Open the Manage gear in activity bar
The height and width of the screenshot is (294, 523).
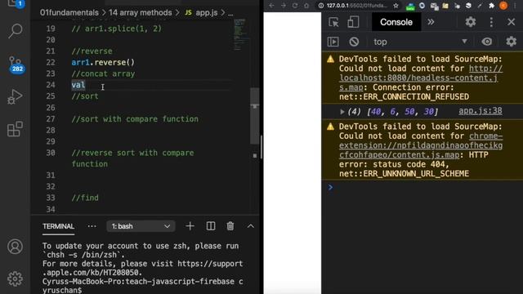15,278
